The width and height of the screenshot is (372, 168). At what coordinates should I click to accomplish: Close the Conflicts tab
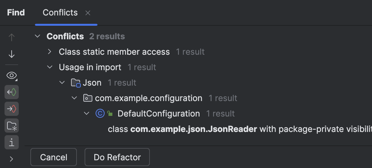click(x=88, y=13)
